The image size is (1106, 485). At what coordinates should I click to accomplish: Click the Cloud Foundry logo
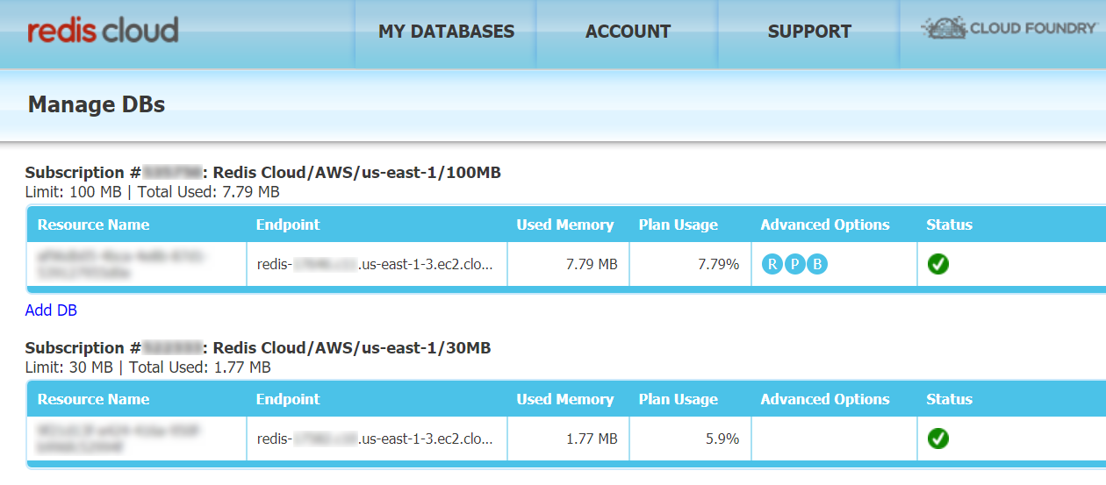[1008, 28]
